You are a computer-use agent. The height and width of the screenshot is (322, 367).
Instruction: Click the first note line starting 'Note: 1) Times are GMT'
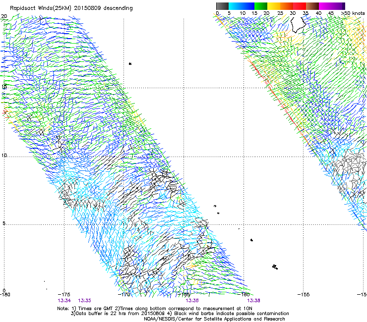click(x=155, y=309)
